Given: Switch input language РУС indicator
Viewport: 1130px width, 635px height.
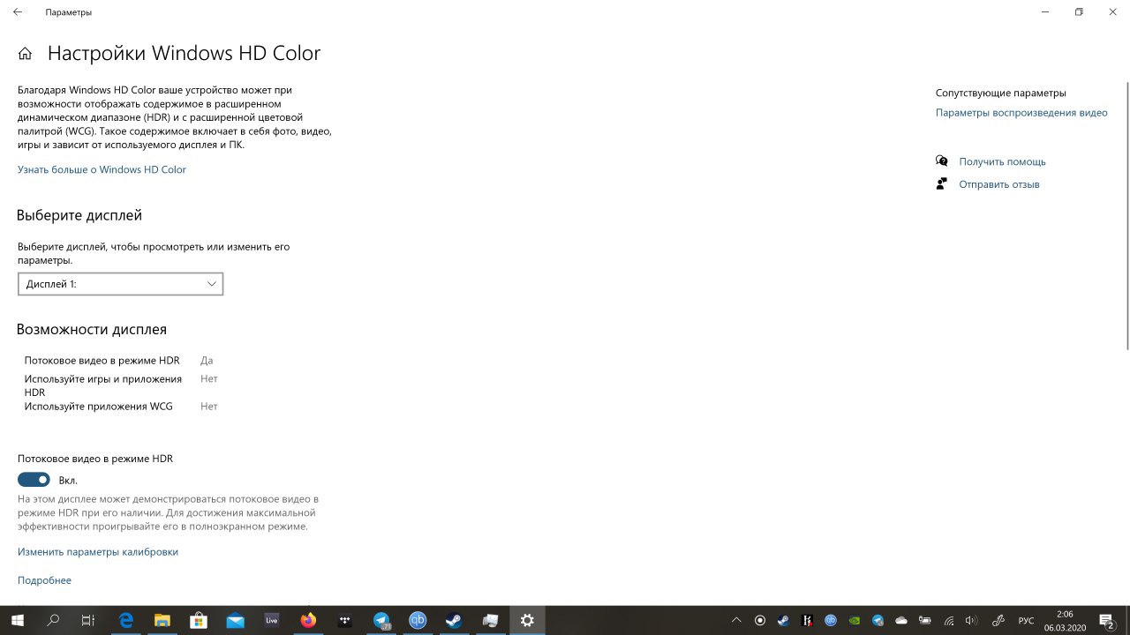Looking at the screenshot, I should tap(1026, 621).
